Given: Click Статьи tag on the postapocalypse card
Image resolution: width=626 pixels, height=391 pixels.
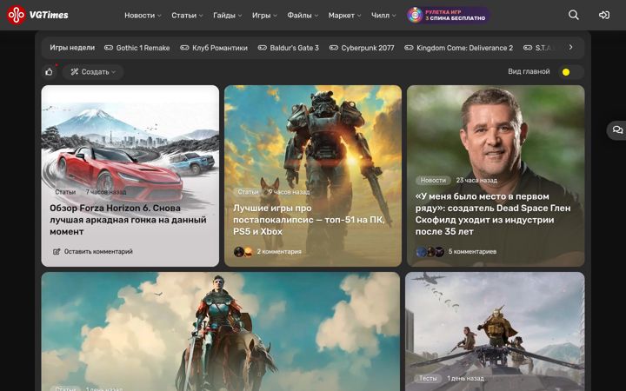Looking at the screenshot, I should pyautogui.click(x=248, y=192).
